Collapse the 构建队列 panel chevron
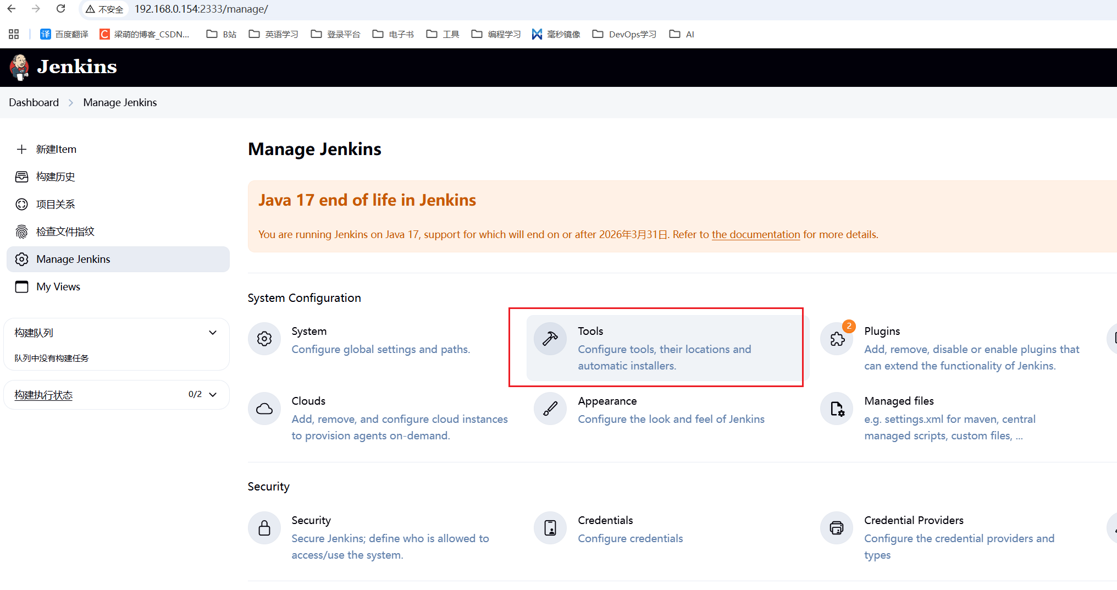The image size is (1117, 590). point(213,333)
